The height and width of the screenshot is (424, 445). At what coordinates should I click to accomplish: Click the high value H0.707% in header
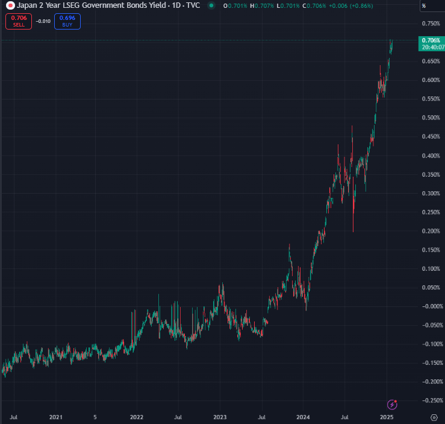coord(262,5)
